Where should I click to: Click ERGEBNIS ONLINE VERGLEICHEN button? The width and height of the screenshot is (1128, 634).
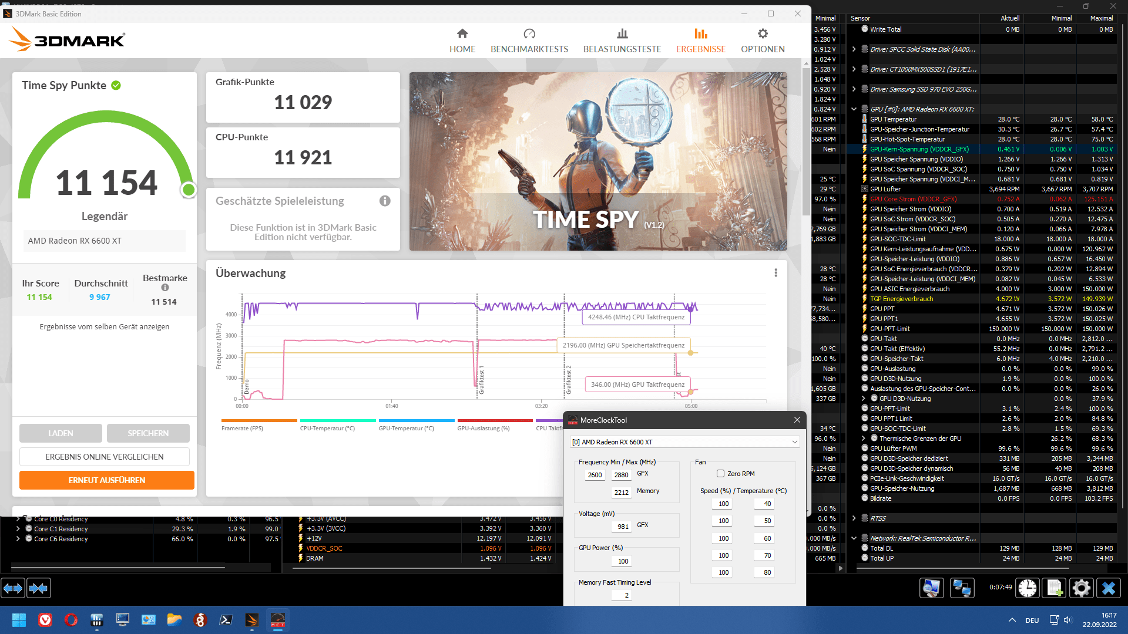tap(105, 457)
